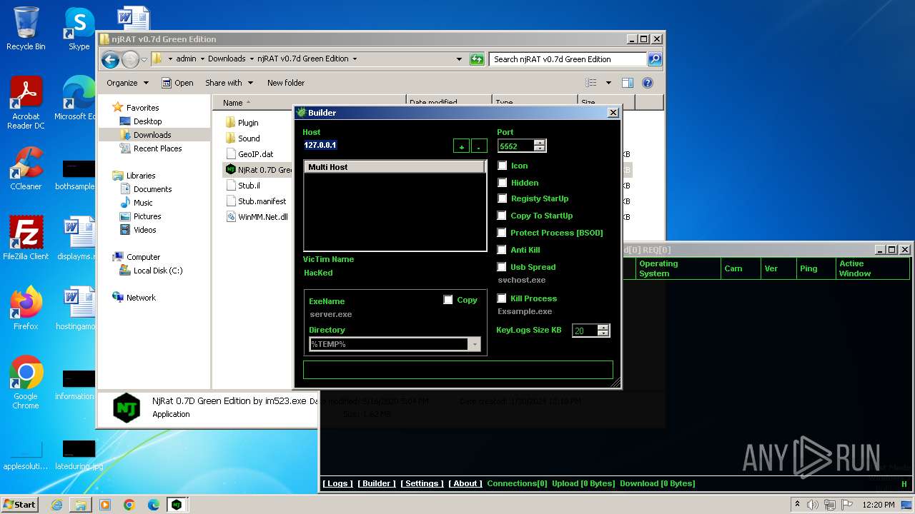
Task: Close the Builder dialog
Action: click(613, 113)
